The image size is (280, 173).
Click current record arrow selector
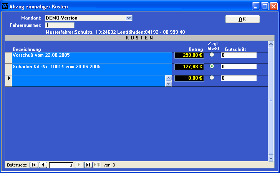(x=8, y=80)
